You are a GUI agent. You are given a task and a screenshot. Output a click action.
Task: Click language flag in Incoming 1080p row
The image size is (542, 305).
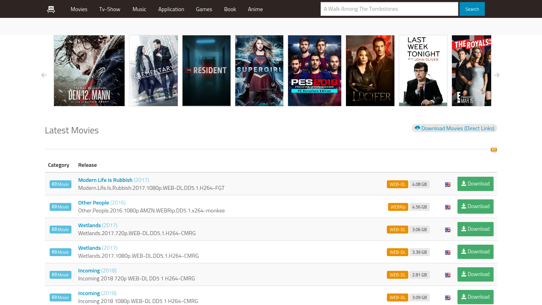click(448, 297)
